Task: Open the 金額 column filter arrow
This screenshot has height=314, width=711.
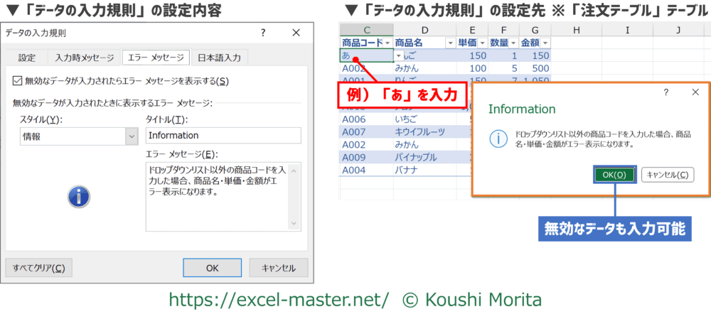Action: [x=545, y=43]
